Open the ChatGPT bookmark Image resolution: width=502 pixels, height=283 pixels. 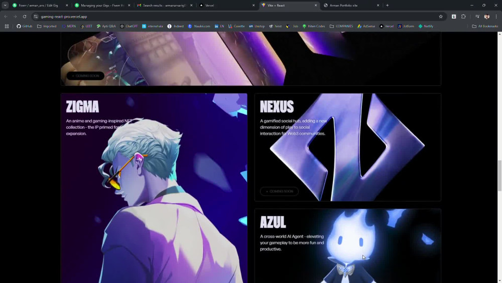[x=129, y=26]
